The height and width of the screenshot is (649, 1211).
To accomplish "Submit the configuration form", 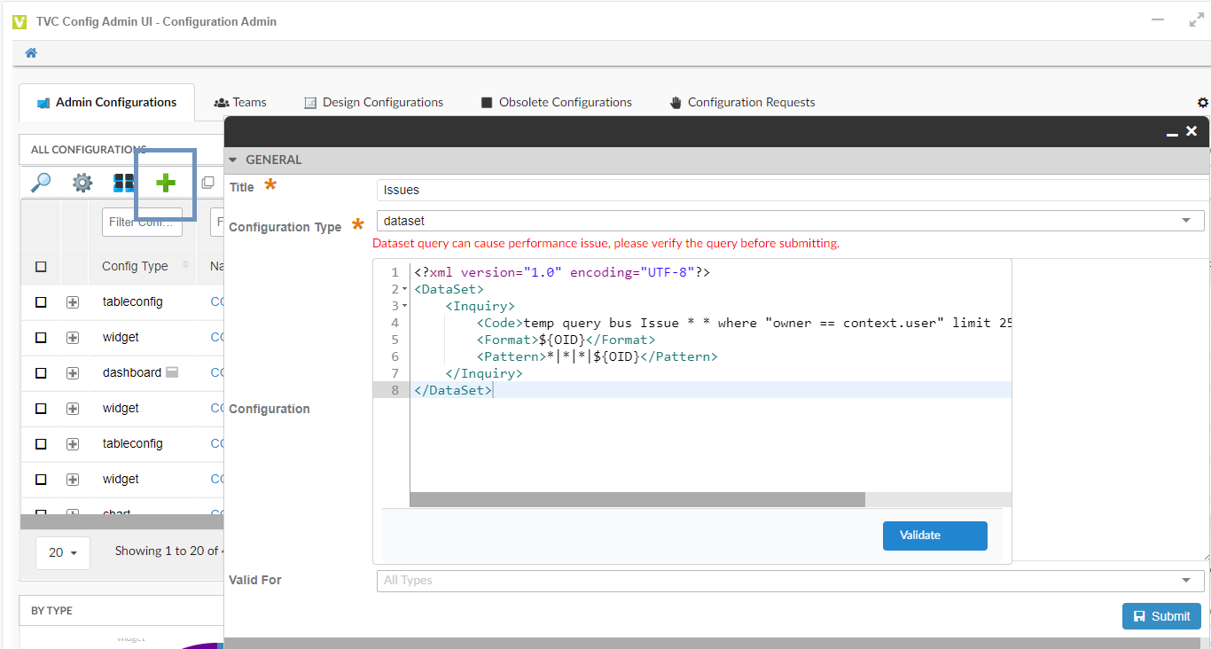I will [x=1161, y=616].
